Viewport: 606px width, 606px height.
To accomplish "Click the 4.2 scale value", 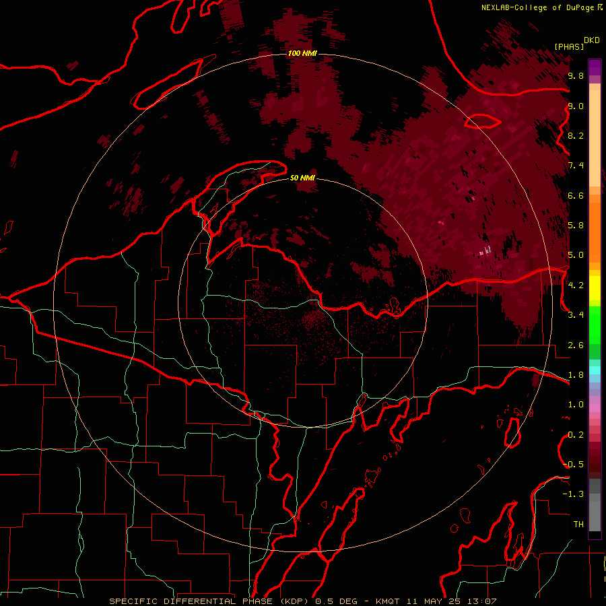I will [x=576, y=285].
